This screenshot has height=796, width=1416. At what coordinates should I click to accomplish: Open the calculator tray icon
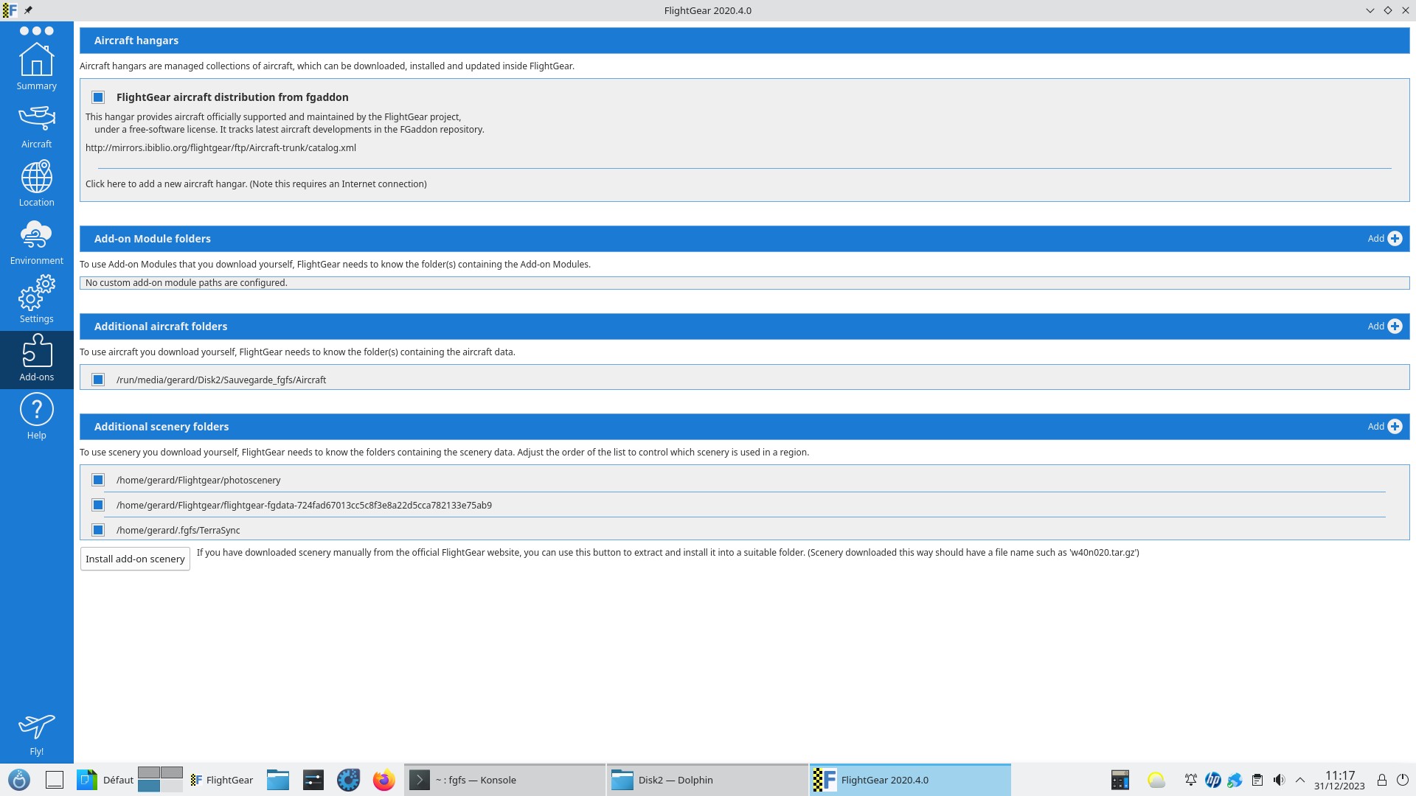coord(1120,780)
